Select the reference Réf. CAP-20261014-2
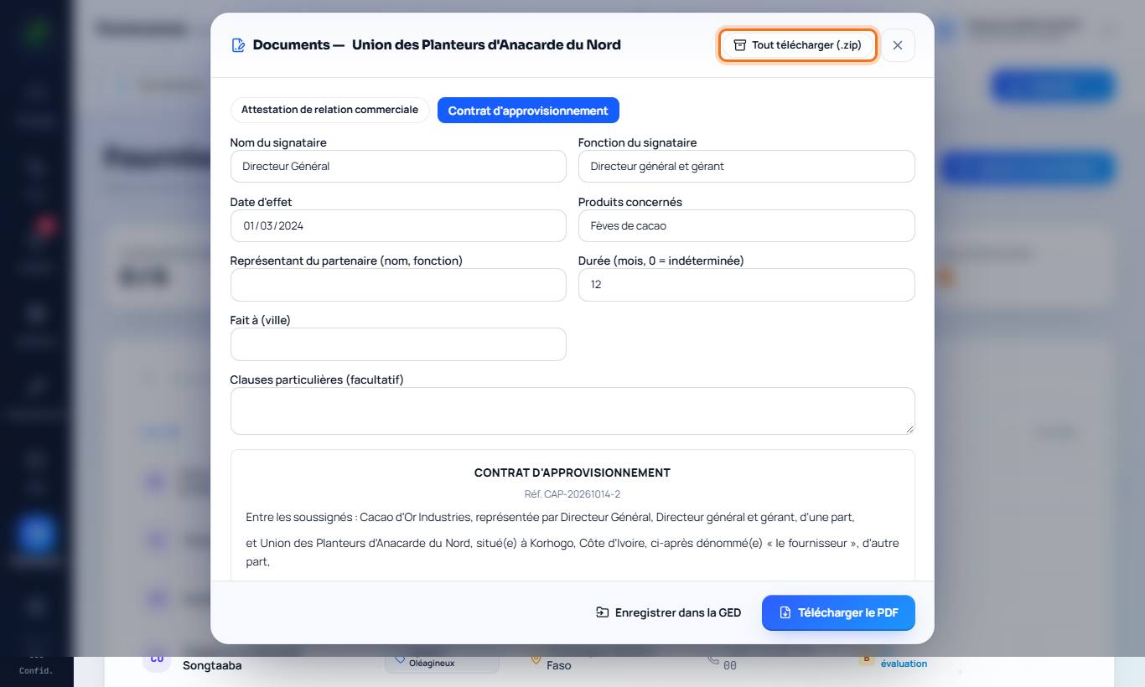The image size is (1145, 687). 572,494
